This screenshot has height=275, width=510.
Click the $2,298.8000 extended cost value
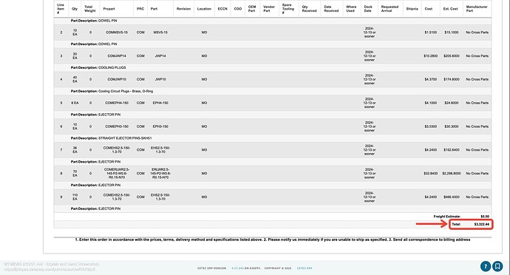[451, 174]
